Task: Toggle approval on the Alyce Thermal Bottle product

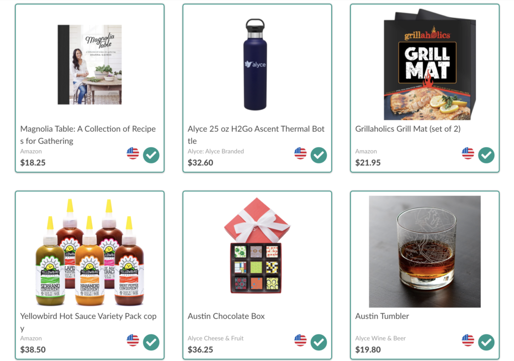Action: tap(318, 156)
